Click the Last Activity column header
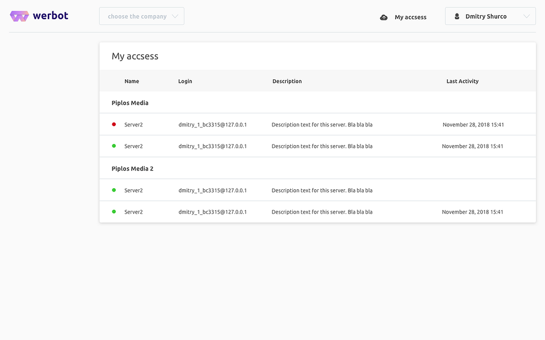The image size is (545, 340). [x=463, y=81]
